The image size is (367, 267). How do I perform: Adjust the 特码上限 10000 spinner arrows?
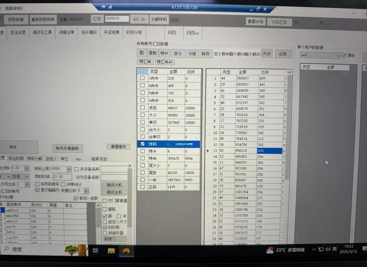(x=69, y=169)
